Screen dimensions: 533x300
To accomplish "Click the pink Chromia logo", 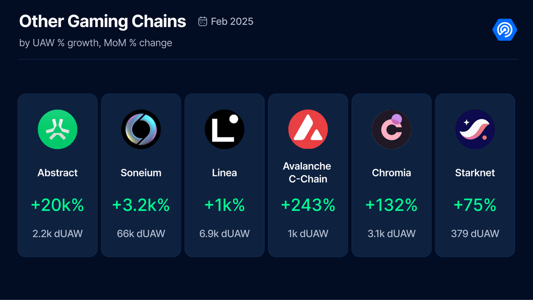I will coord(391,129).
